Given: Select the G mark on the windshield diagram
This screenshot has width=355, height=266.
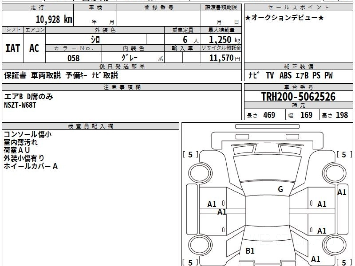Looking at the screenshot, I should [x=280, y=189].
